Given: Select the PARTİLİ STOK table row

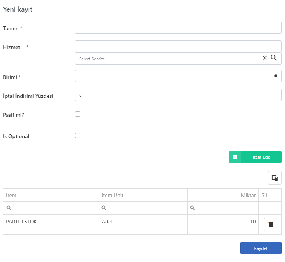Looking at the screenshot, I should [142, 225].
